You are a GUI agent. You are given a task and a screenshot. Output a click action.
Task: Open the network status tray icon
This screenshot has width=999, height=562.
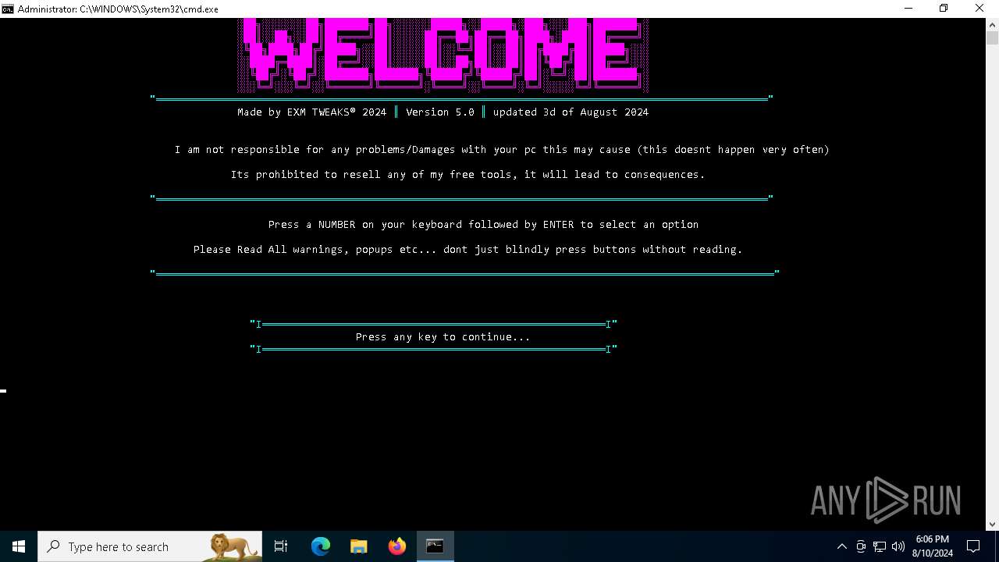tap(880, 546)
